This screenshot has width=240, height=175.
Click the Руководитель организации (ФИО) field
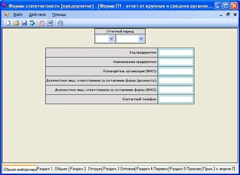coord(176,71)
